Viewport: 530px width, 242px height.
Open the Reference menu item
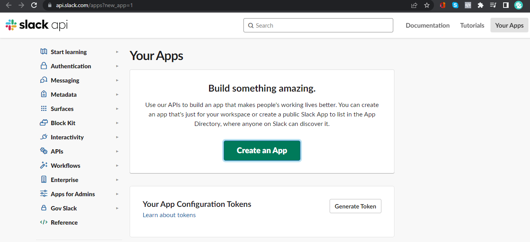[x=64, y=222]
